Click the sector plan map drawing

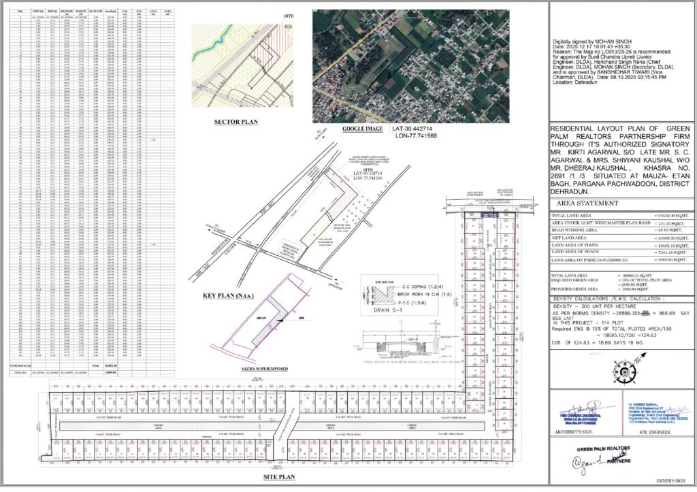(243, 65)
